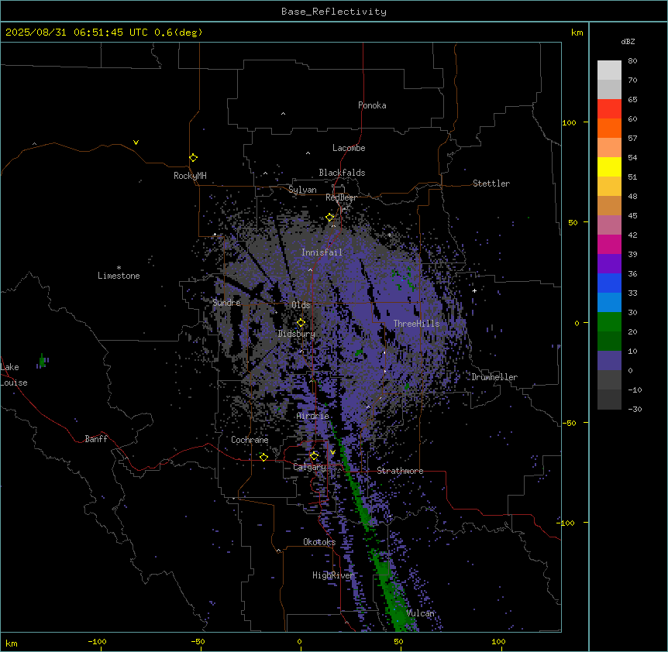Click the green echo patch near Lake Louise
This screenshot has width=668, height=652.
coord(42,361)
